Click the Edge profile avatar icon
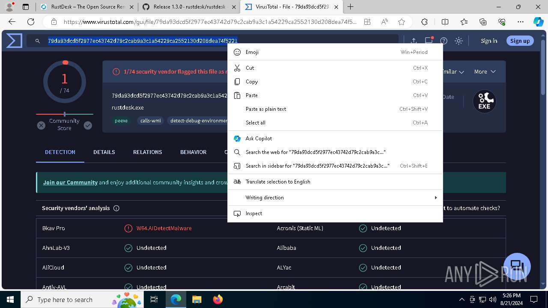The image size is (548, 308). coord(9,7)
